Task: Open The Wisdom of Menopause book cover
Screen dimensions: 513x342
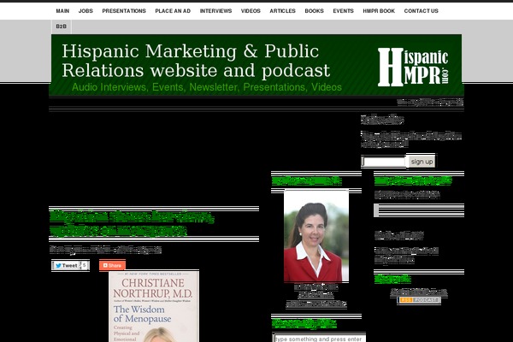Action: tap(154, 306)
